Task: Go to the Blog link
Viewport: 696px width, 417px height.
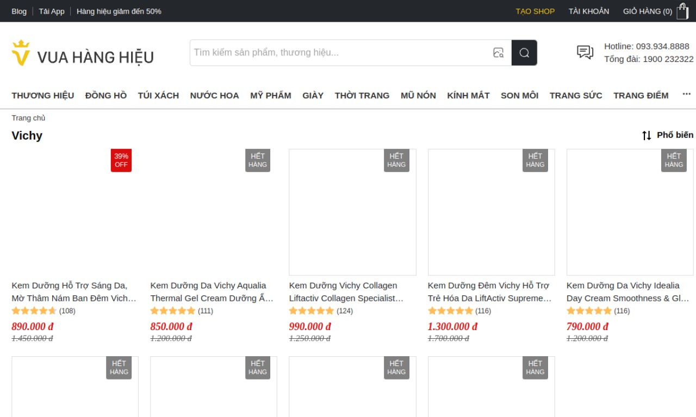Action: [19, 11]
